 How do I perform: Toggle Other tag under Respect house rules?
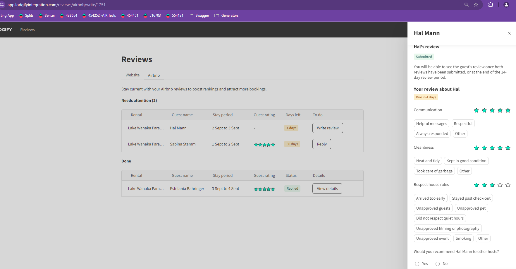(x=483, y=238)
